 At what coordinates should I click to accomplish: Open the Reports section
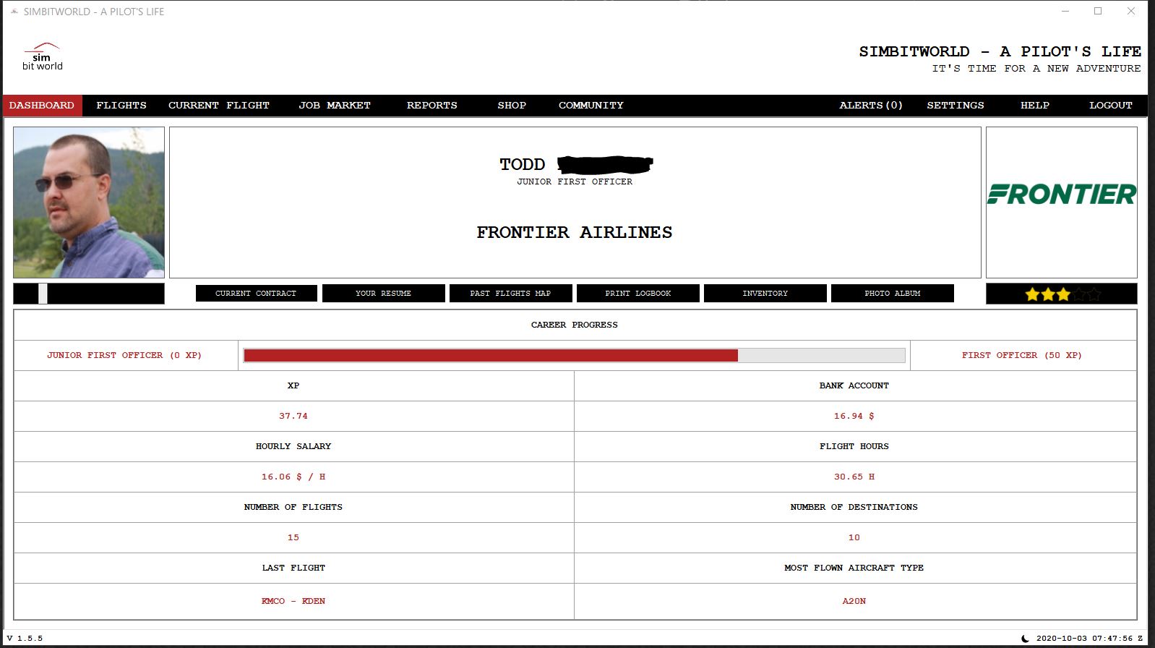pos(432,106)
